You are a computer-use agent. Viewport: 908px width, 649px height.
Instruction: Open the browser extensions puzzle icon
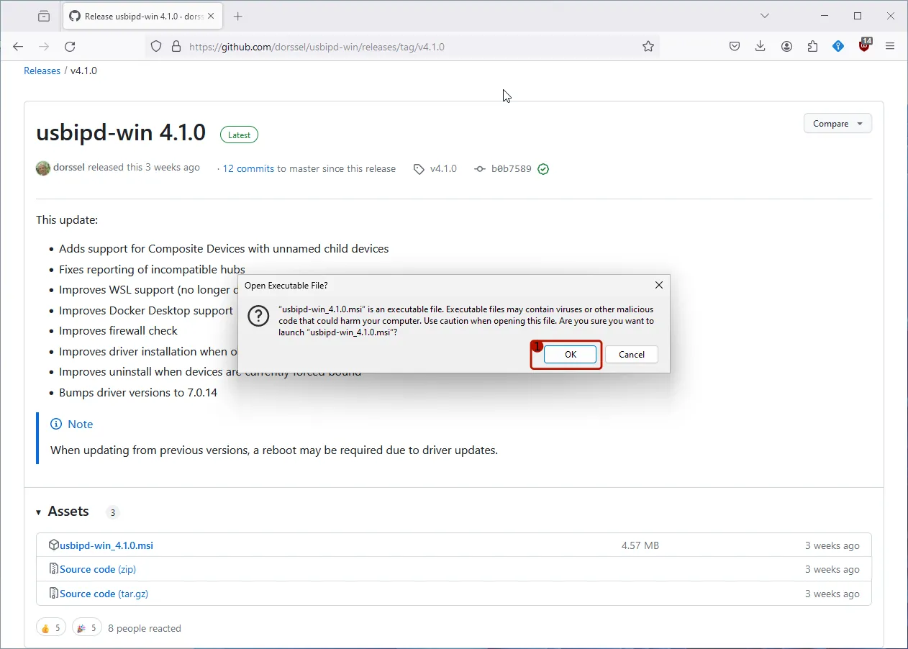click(x=812, y=45)
